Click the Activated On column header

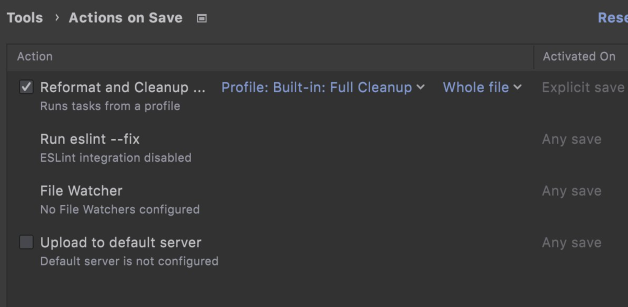point(579,57)
